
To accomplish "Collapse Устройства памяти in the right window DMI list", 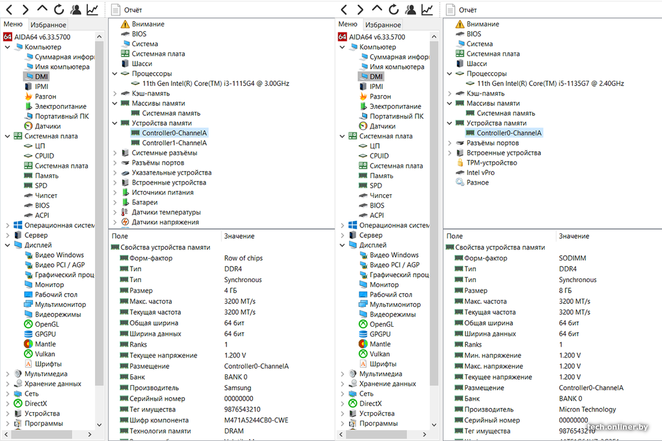I will pos(449,123).
